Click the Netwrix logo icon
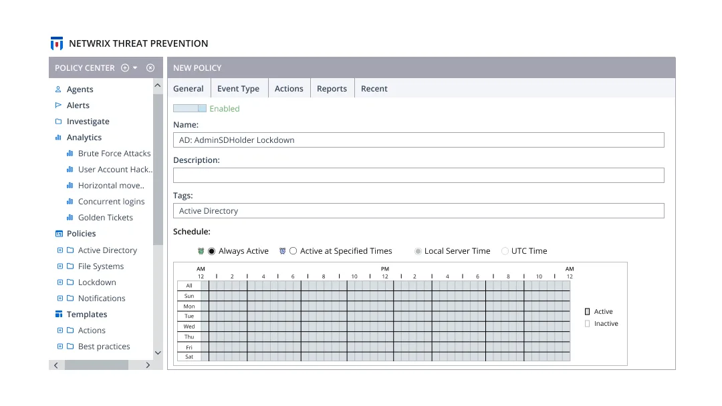Screen dimensions: 722x406 click(x=57, y=43)
